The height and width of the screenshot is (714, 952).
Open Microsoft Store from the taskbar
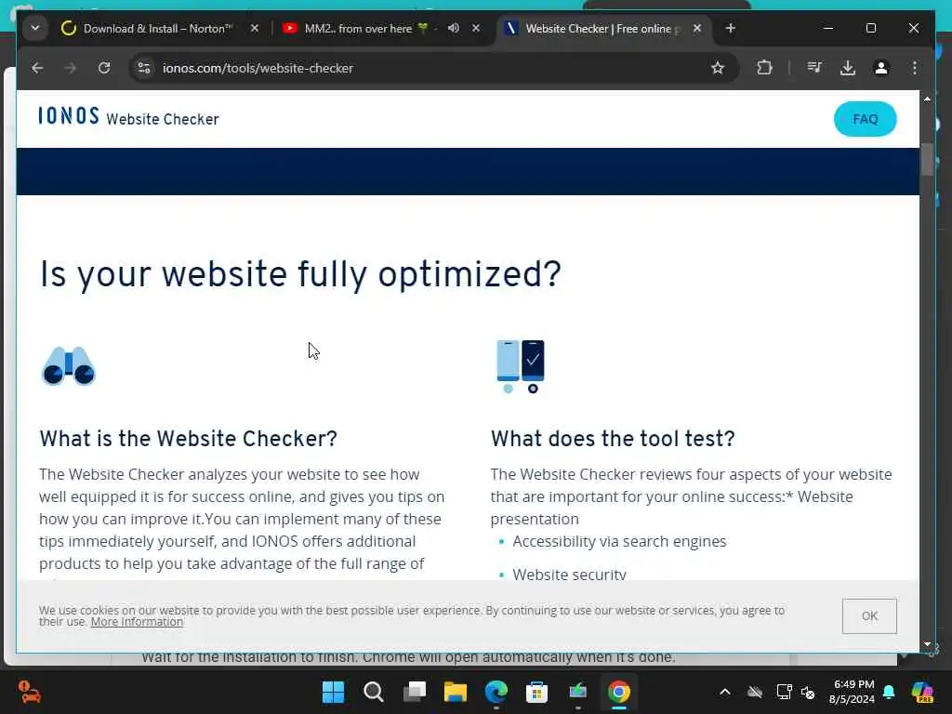tap(536, 692)
